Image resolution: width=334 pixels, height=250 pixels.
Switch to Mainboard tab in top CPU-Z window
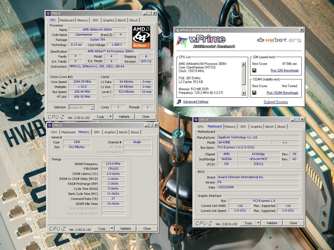67,20
